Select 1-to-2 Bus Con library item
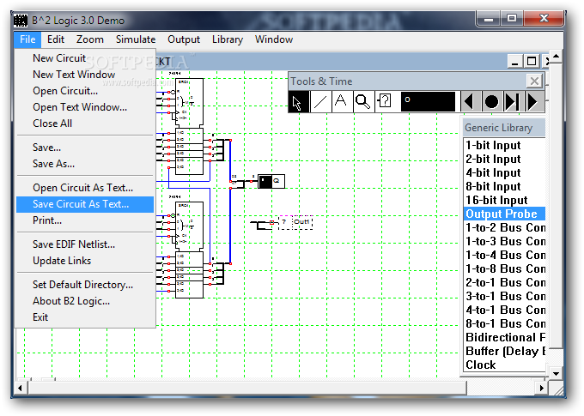Viewport: 584px width, 416px height. click(504, 227)
